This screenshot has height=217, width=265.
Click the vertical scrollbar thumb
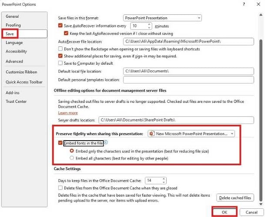[261, 120]
